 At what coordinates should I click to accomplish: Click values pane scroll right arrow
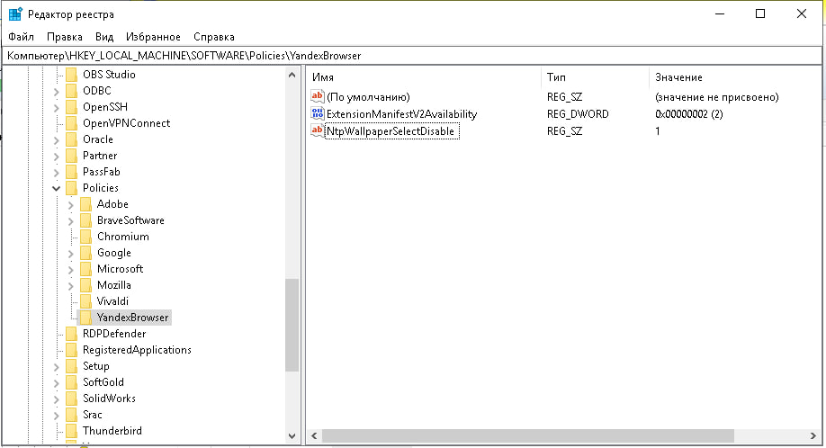(x=813, y=436)
